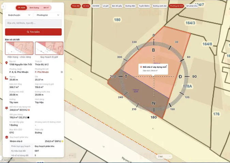Click the 1 Đường frontage value

[x=14, y=125]
